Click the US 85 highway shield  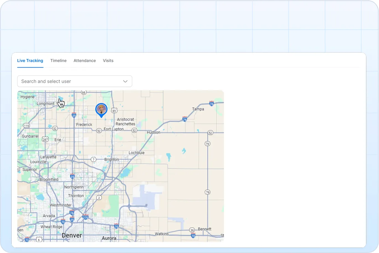[x=114, y=111]
